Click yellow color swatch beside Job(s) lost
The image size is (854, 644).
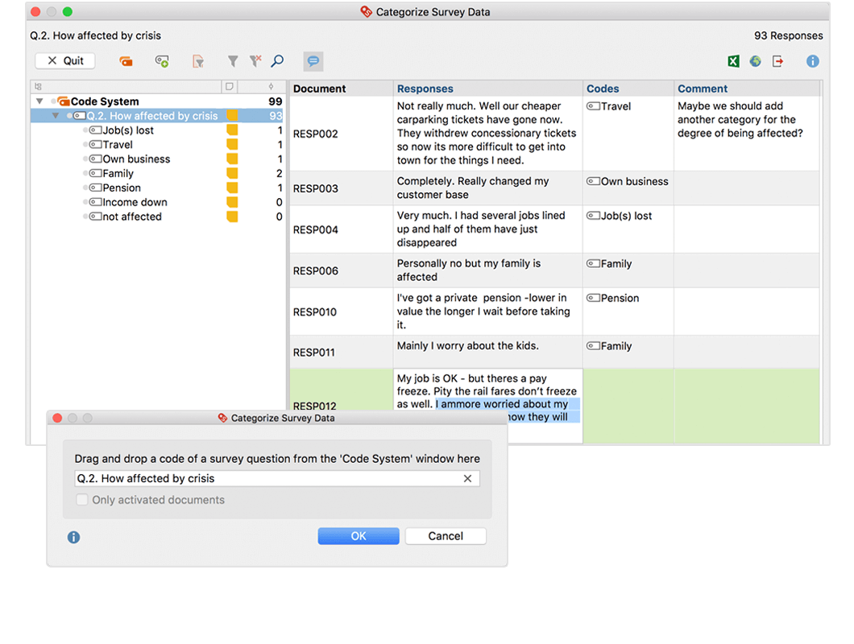(x=232, y=130)
